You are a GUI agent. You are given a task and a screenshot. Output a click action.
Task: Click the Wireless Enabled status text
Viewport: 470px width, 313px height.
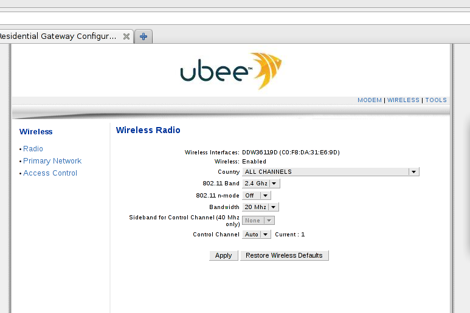[x=254, y=162]
